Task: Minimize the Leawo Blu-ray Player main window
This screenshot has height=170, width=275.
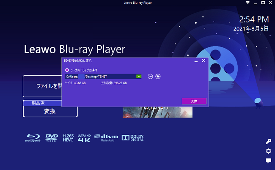Action: click(x=256, y=3)
